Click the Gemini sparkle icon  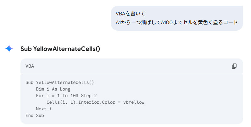click(9, 49)
